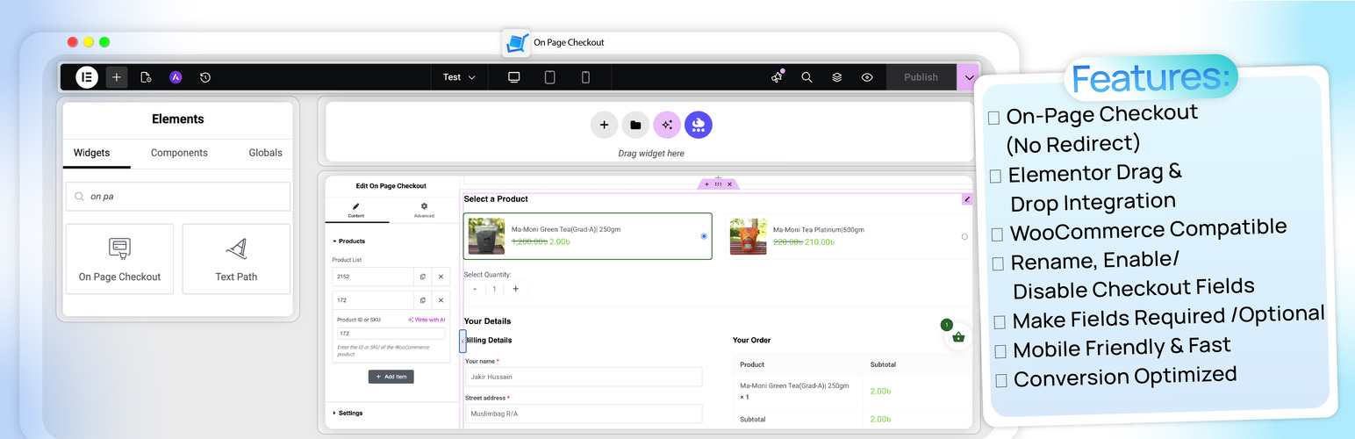
Task: Click the Add Item button
Action: (391, 377)
